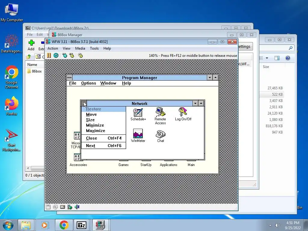The height and width of the screenshot is (231, 308).
Task: Pause the emulated machine in 86Box toolbar
Action: (x=49, y=56)
